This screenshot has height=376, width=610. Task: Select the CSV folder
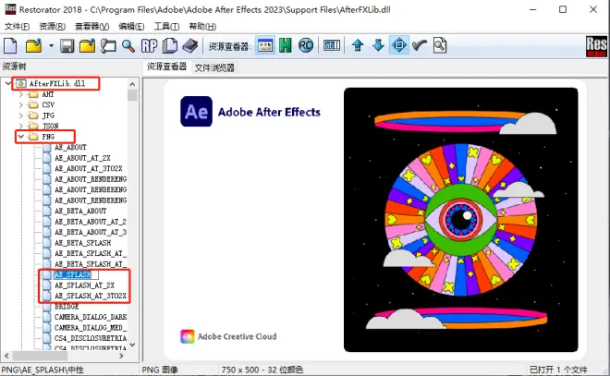[x=48, y=104]
